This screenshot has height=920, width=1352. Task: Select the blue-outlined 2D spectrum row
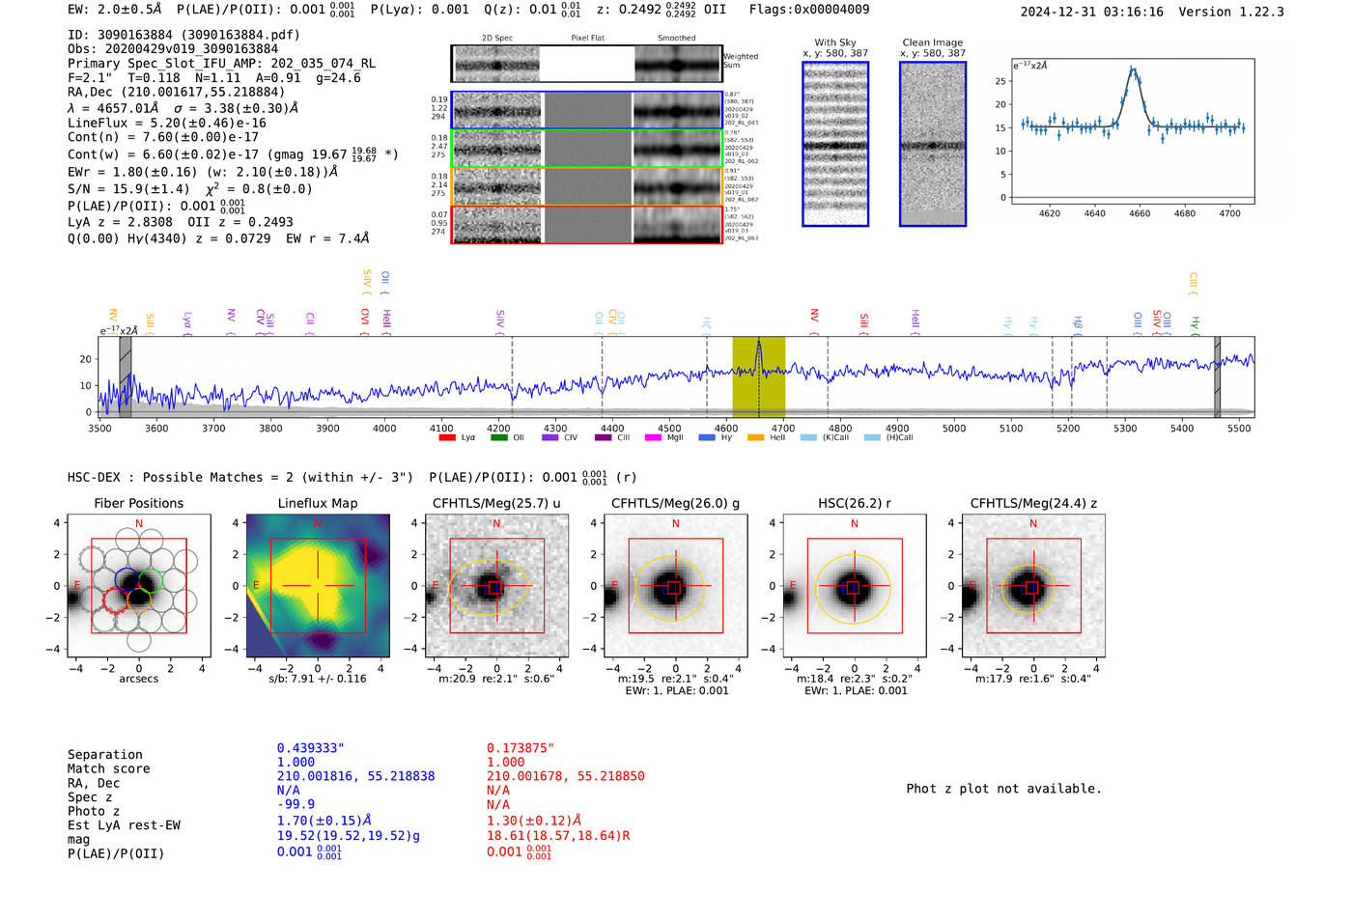[x=586, y=110]
